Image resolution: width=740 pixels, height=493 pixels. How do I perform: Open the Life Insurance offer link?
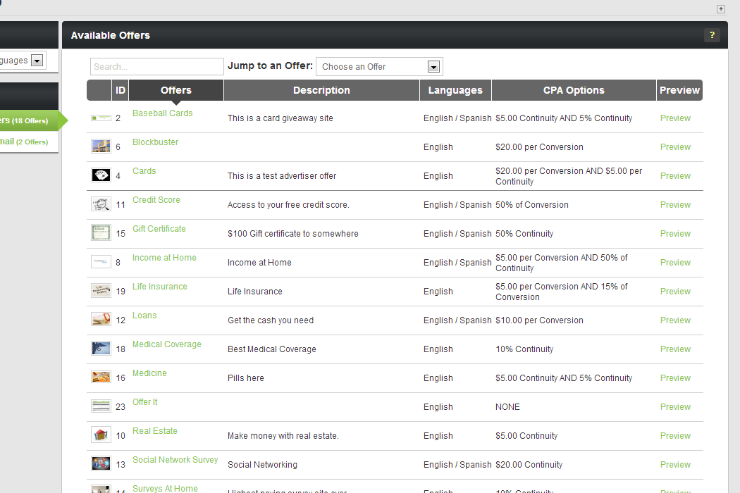click(160, 287)
